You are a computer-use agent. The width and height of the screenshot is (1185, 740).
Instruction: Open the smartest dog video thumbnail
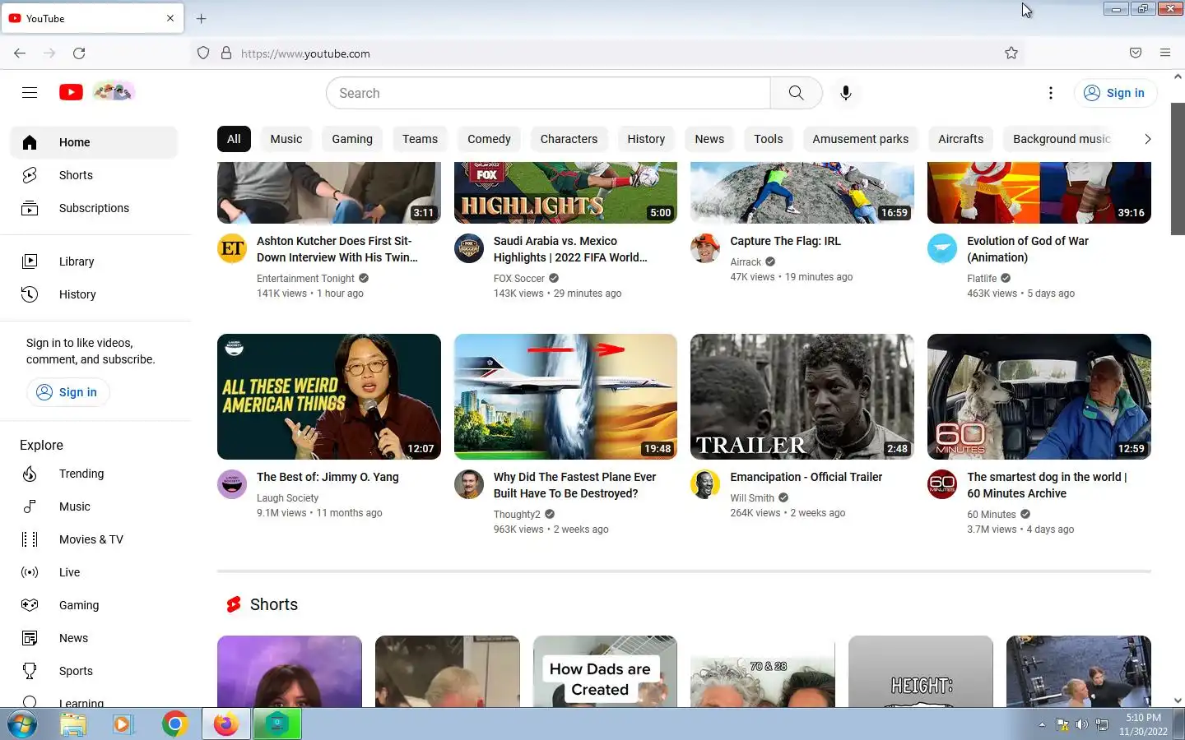[x=1039, y=396]
